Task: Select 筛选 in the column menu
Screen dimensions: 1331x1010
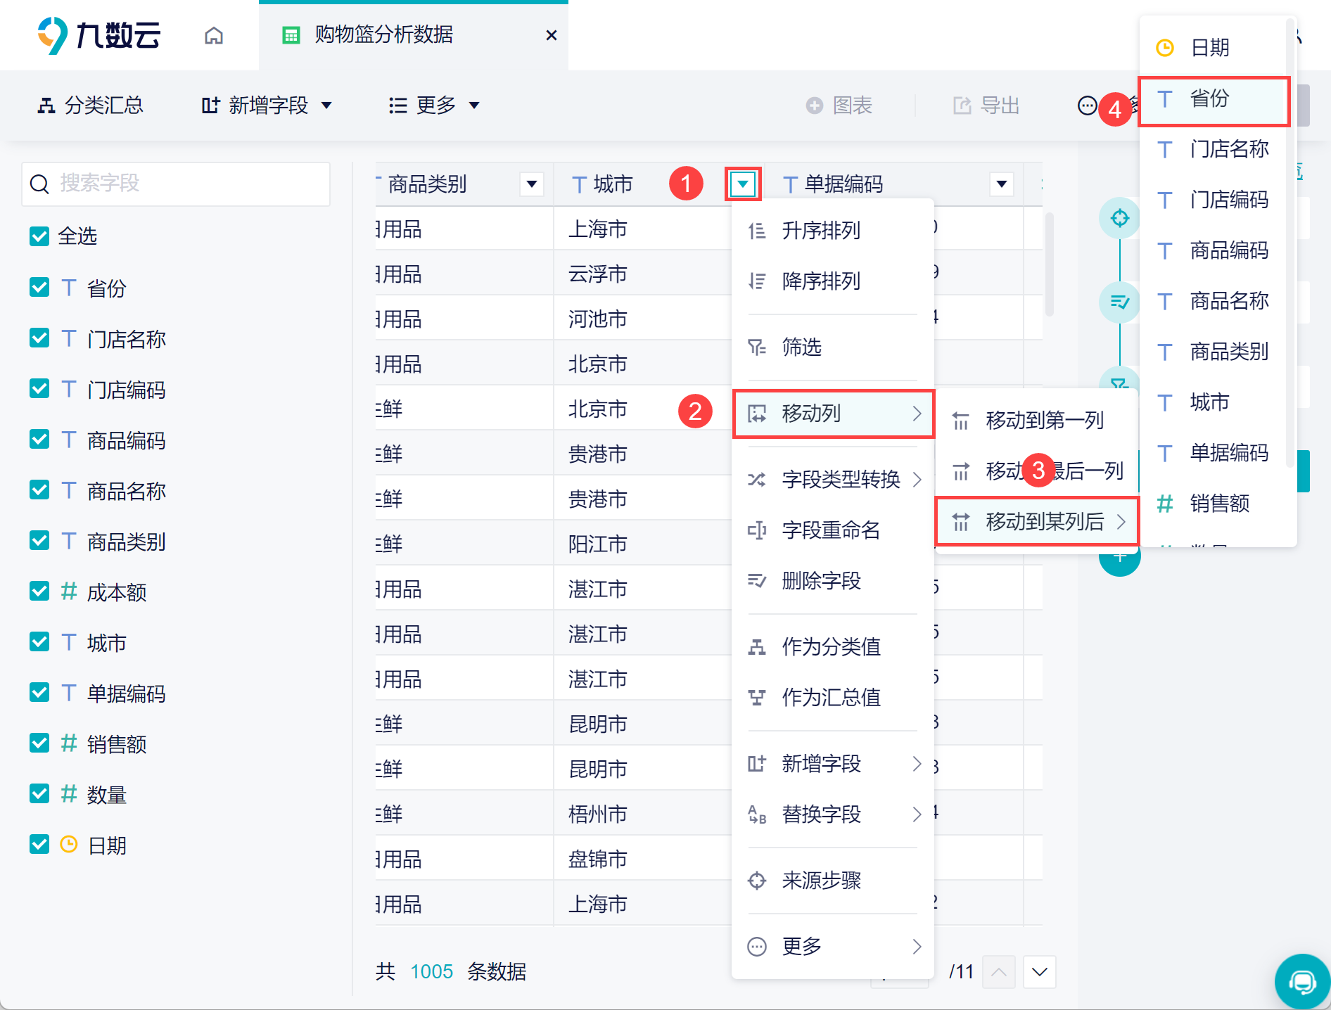Action: (x=833, y=347)
